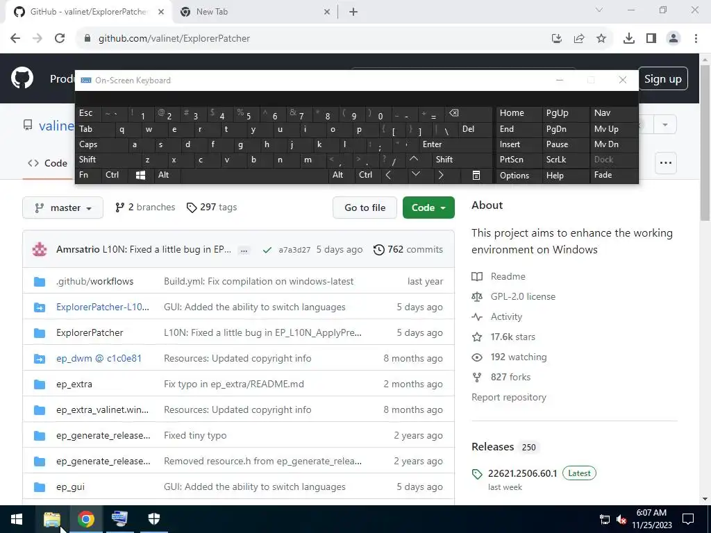Image resolution: width=711 pixels, height=533 pixels.
Task: Open repository three-dot overflow menu
Action: pyautogui.click(x=666, y=163)
